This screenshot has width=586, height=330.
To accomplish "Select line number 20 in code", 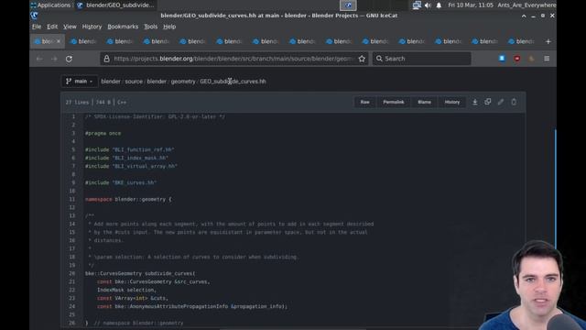I will [x=71, y=273].
